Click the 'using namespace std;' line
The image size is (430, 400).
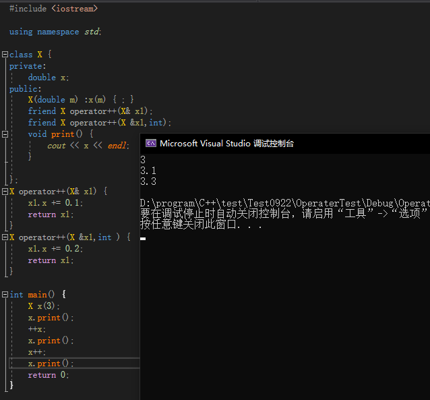55,32
